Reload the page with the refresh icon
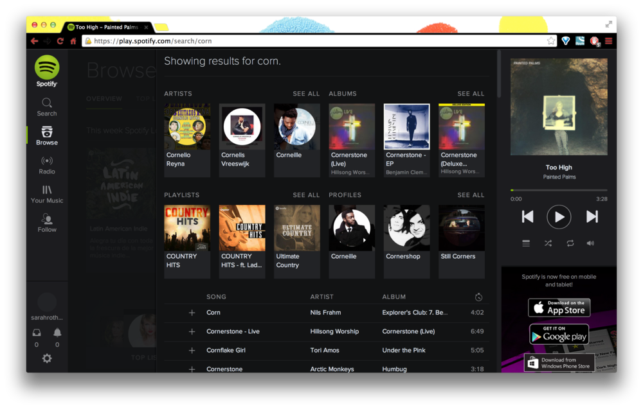This screenshot has width=643, height=409. pos(60,41)
